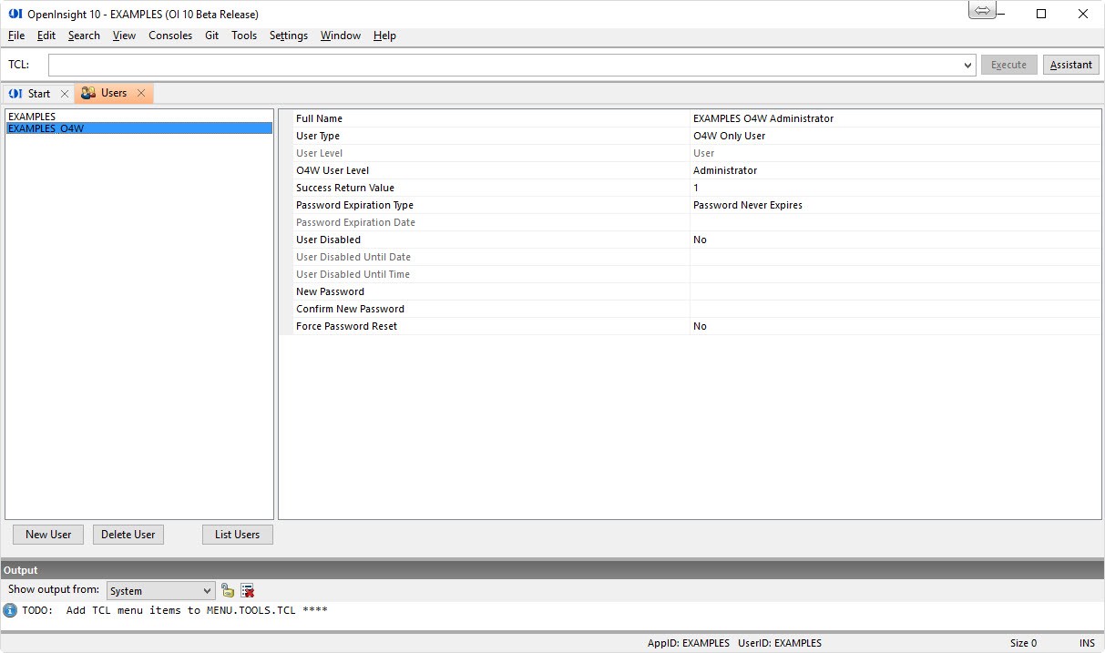Open the Settings menu
Image resolution: width=1105 pixels, height=653 pixels.
pos(289,36)
